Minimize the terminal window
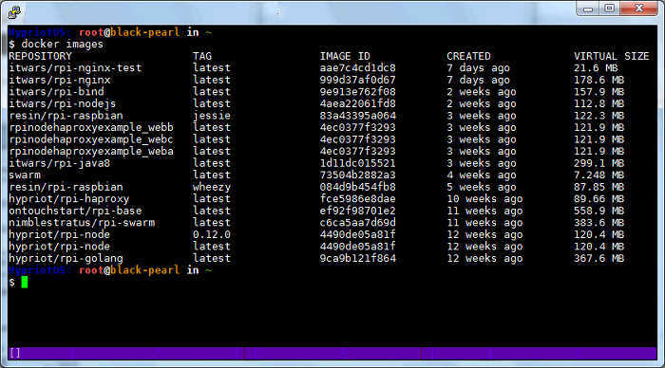Screen dimensions: 665x368 [588, 9]
